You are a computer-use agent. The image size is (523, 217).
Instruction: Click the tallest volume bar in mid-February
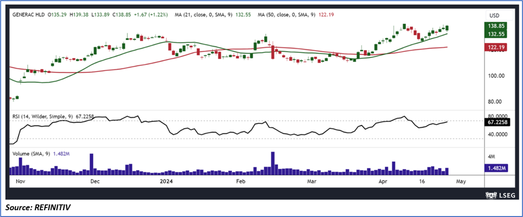click(x=272, y=163)
